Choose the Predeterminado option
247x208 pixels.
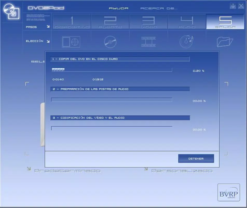(67, 171)
